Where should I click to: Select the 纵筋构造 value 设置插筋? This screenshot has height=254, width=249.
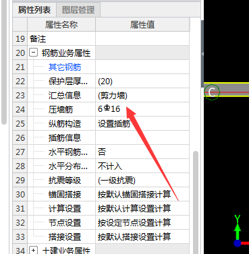142,123
